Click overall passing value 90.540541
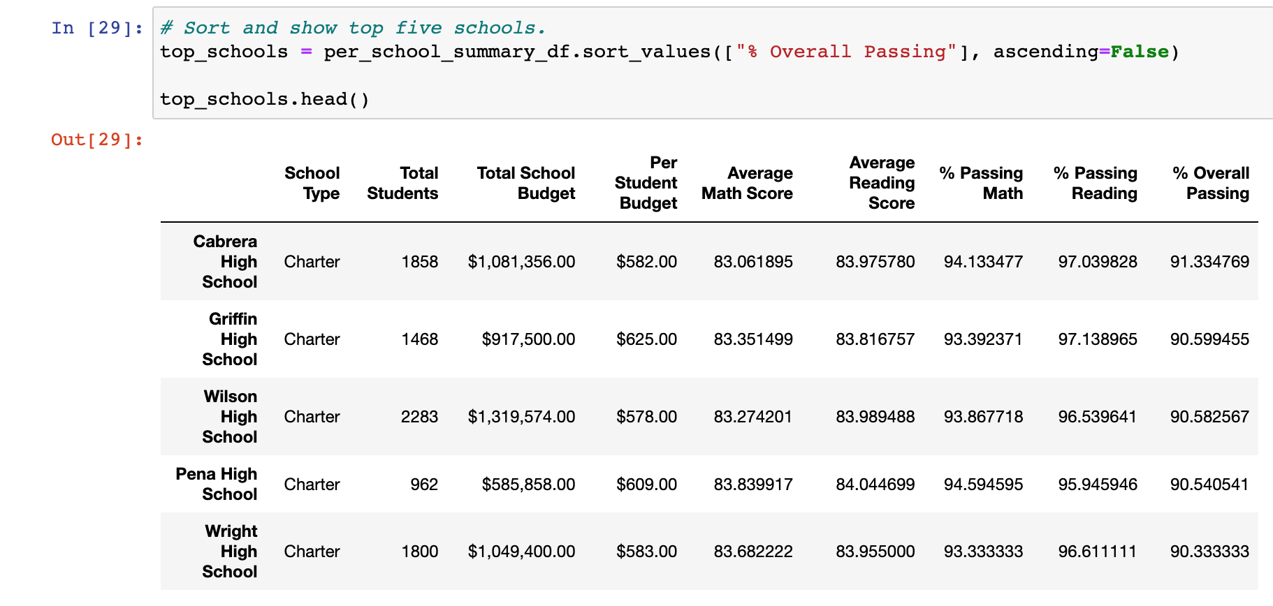 click(1209, 485)
